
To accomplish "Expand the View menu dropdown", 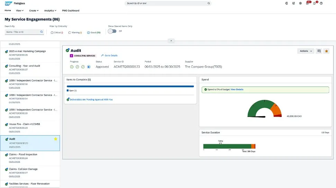I will [20, 11].
